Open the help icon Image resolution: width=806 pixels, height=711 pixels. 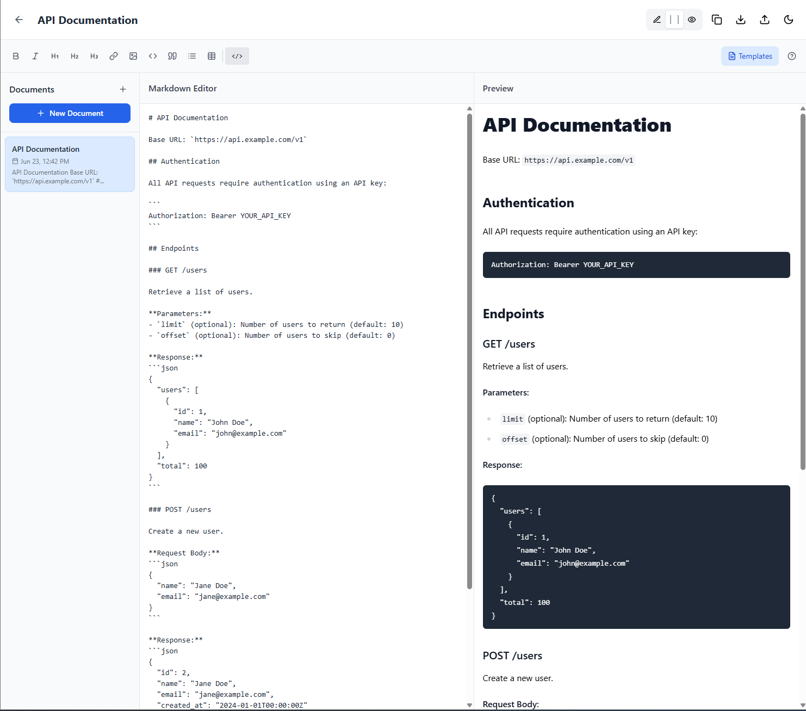tap(792, 56)
